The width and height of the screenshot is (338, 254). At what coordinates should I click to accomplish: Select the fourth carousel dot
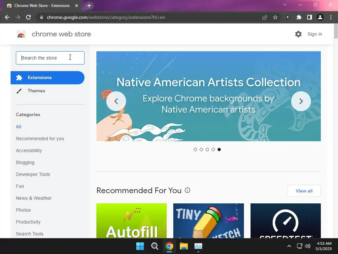(x=213, y=149)
